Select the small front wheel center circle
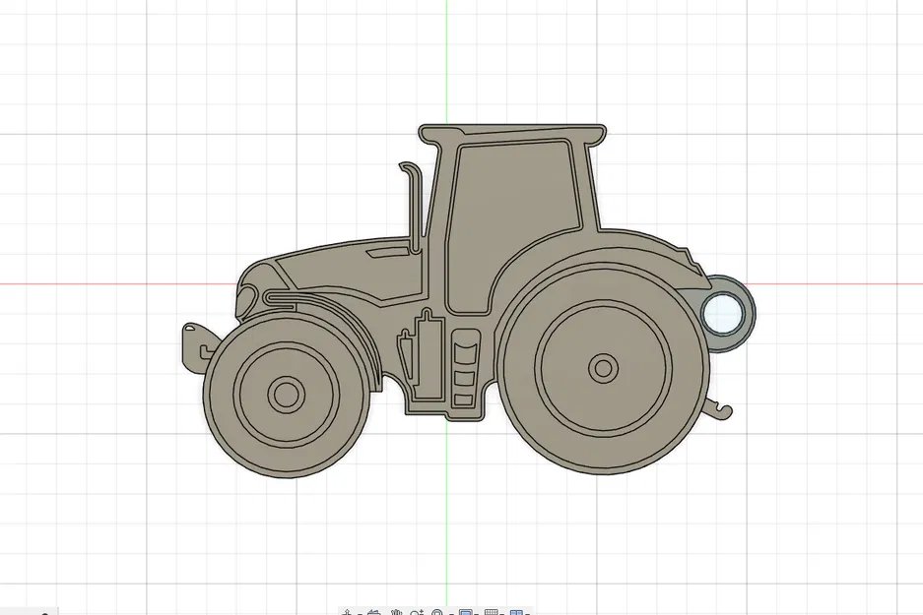 pyautogui.click(x=286, y=396)
